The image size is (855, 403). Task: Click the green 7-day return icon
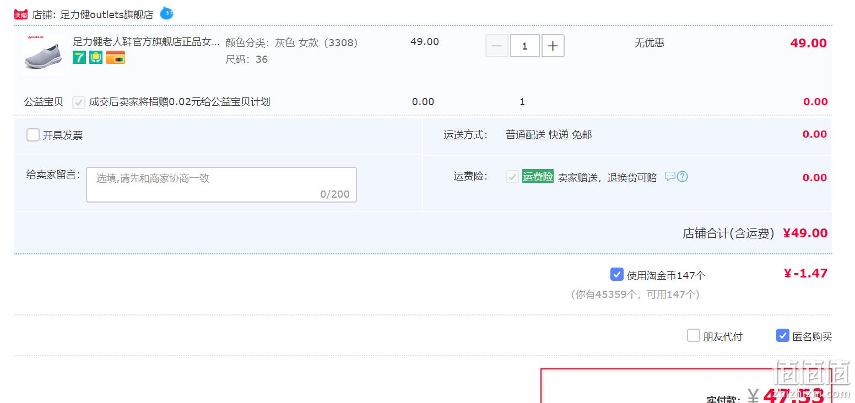click(79, 57)
